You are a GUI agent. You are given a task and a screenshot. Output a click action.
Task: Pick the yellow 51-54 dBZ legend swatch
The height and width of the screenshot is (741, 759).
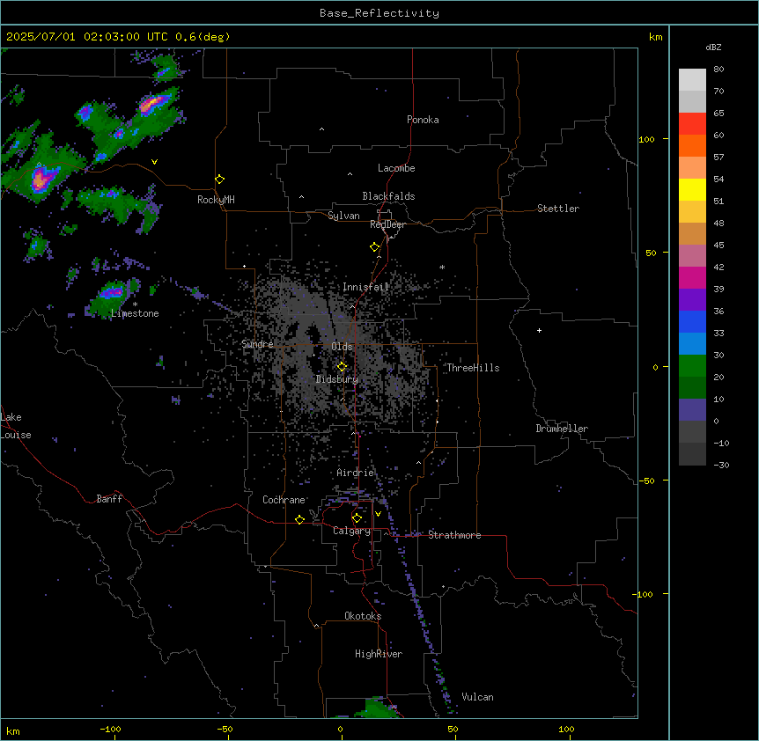(x=692, y=189)
